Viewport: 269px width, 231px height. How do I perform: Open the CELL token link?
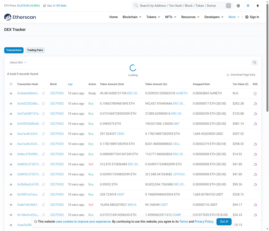point(176,144)
